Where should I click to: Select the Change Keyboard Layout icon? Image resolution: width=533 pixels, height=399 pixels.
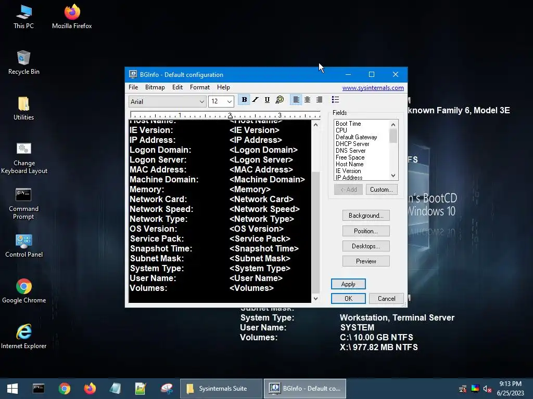click(x=24, y=158)
